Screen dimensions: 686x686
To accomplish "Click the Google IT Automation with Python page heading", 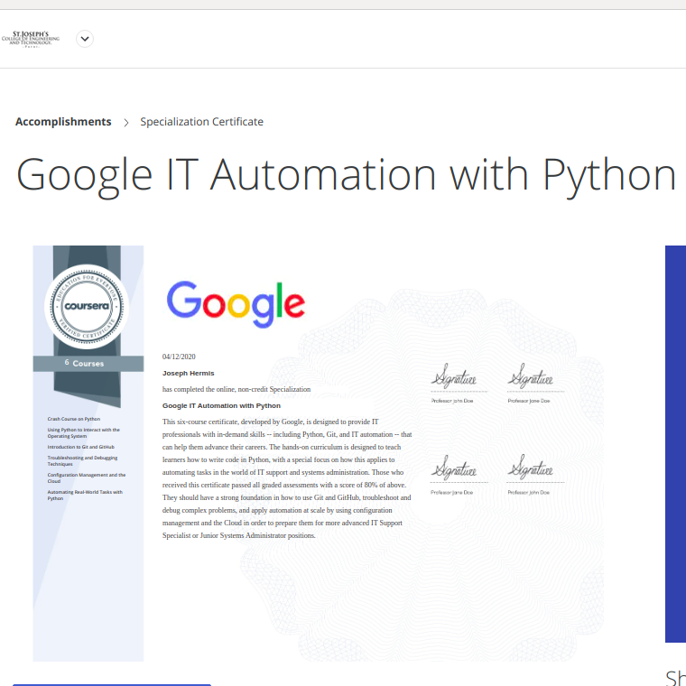I will [x=346, y=175].
